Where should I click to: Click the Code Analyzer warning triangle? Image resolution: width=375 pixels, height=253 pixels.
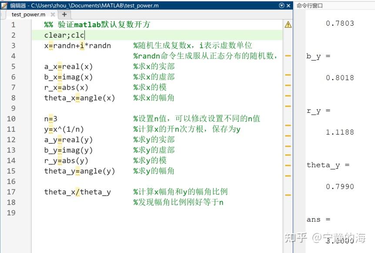(287, 25)
